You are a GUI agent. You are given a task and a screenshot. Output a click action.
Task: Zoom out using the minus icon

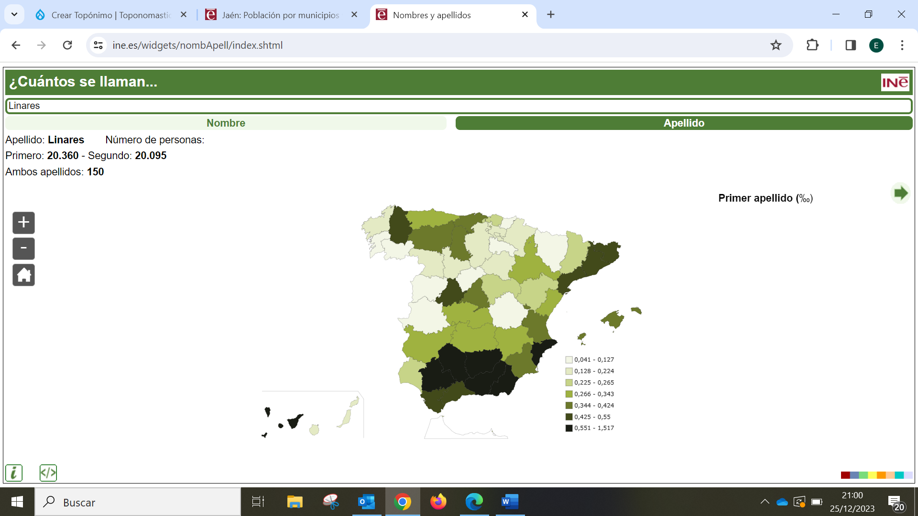[x=23, y=248]
